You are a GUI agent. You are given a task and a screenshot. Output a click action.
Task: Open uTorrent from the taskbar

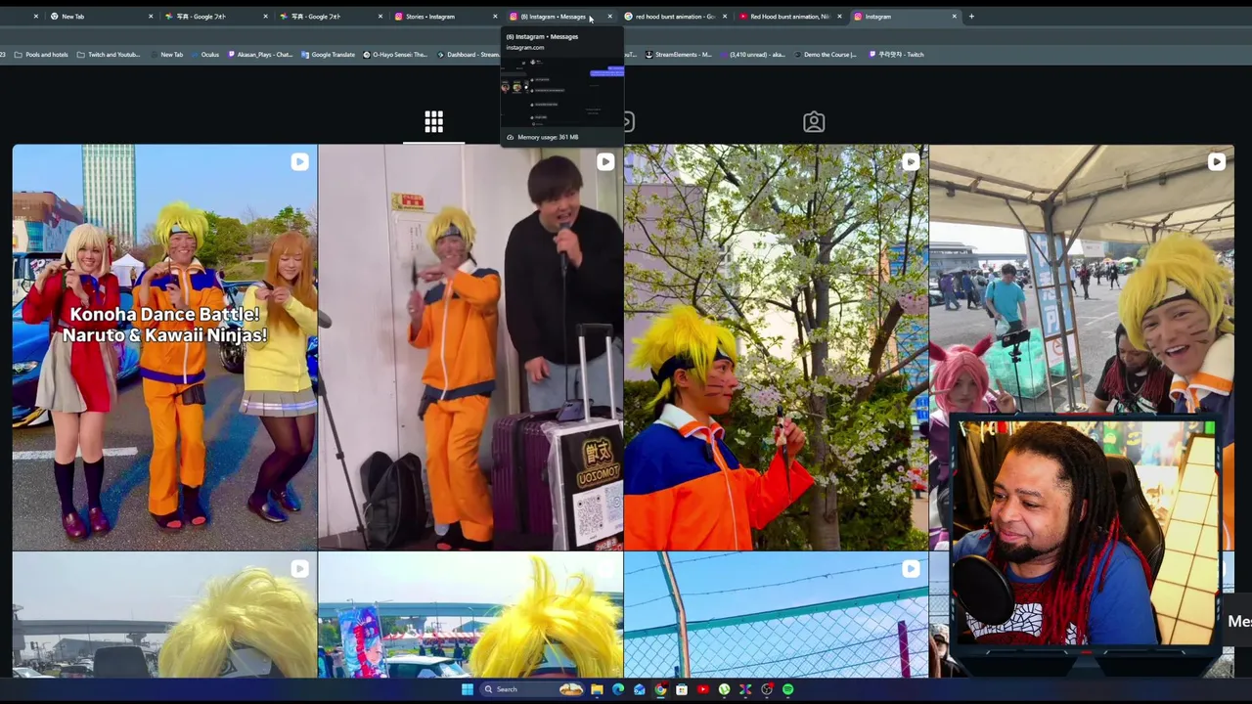click(724, 689)
